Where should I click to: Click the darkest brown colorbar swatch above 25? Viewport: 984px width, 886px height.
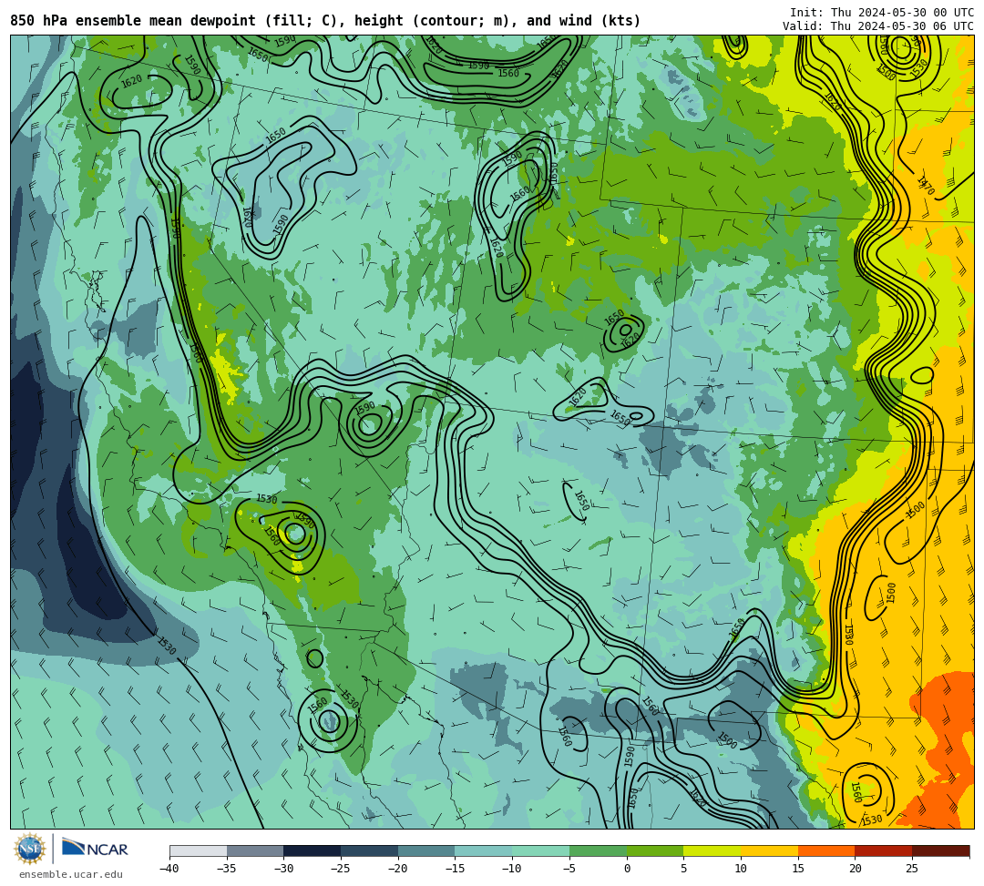[x=940, y=850]
